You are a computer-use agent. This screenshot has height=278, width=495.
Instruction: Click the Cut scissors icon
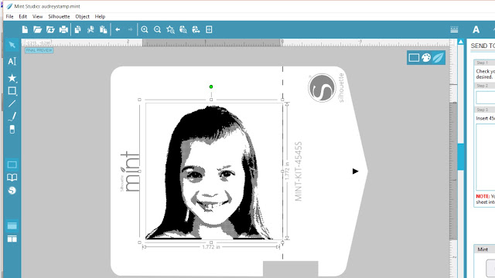coord(90,29)
